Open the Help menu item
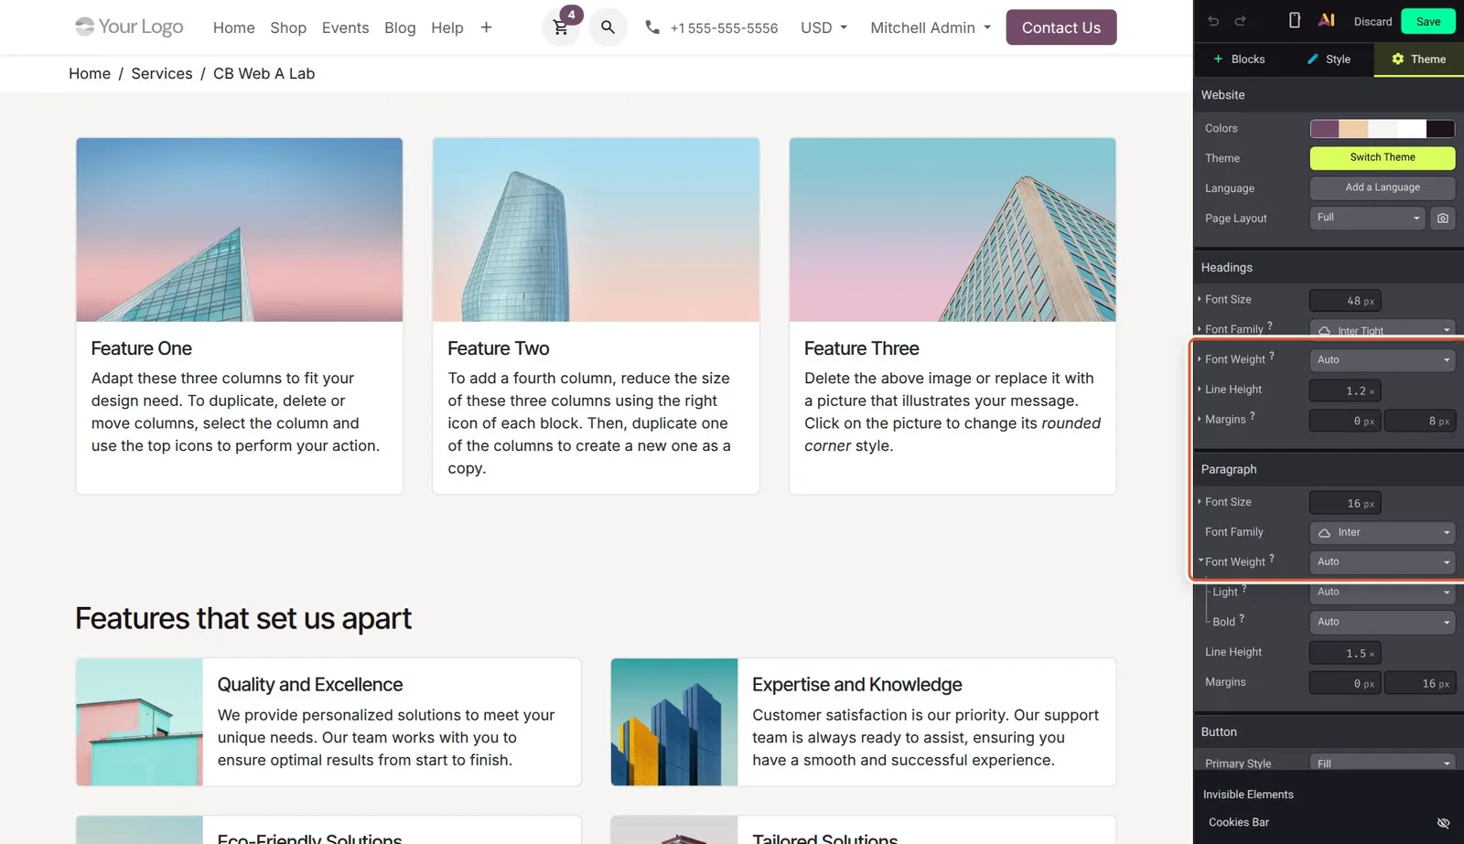1464x844 pixels. 447,27
